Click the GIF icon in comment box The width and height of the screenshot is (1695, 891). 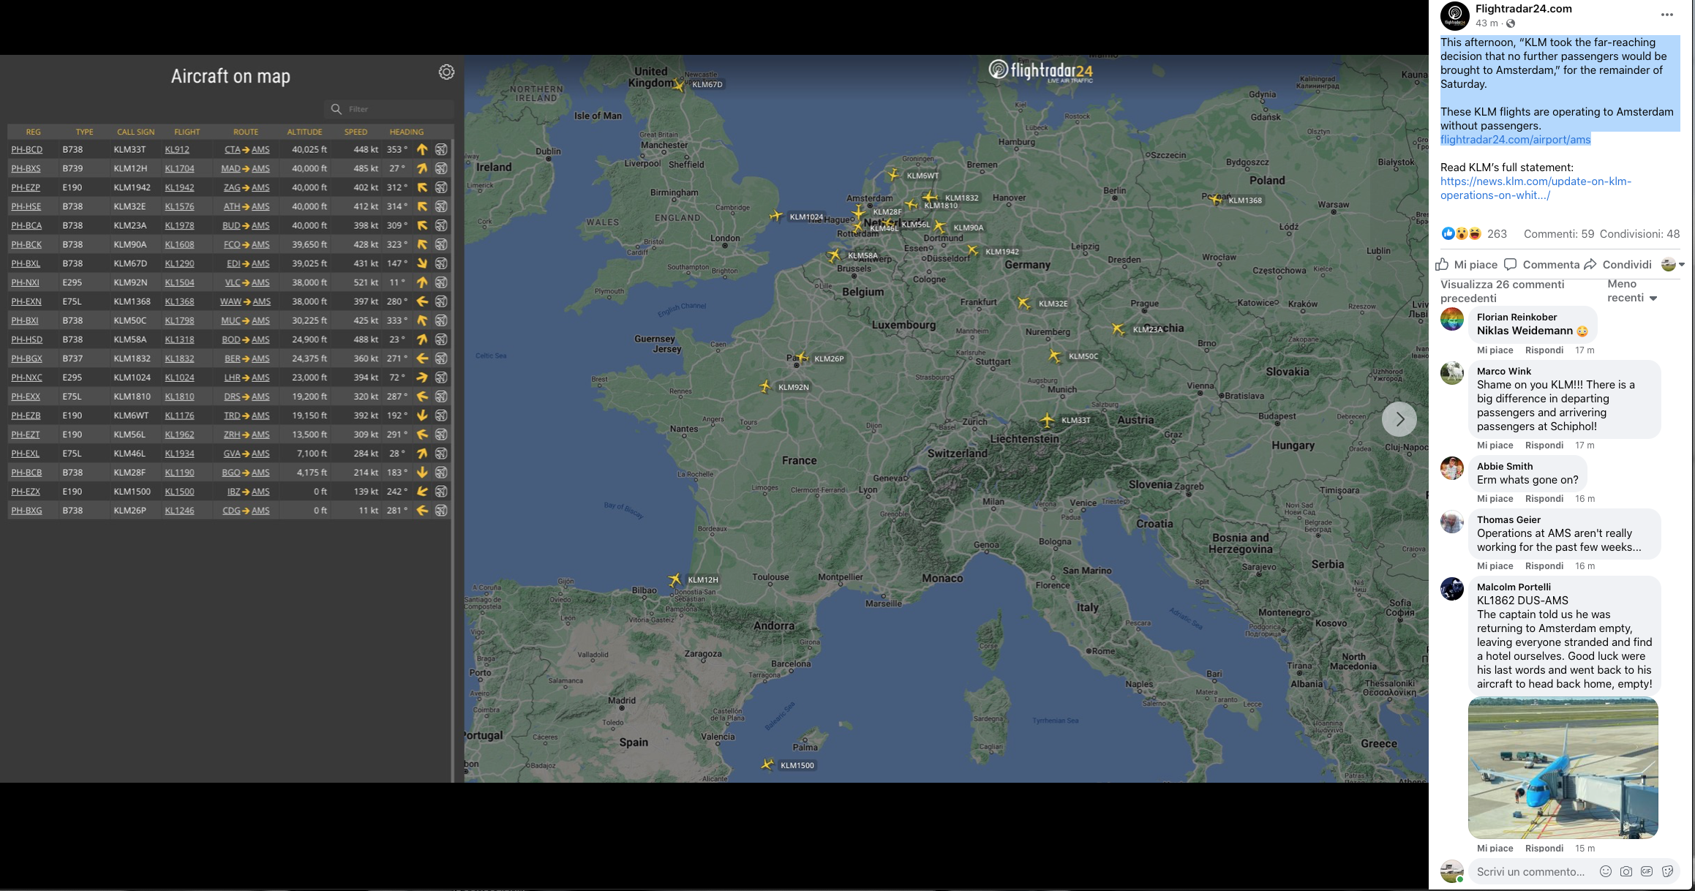1647,871
